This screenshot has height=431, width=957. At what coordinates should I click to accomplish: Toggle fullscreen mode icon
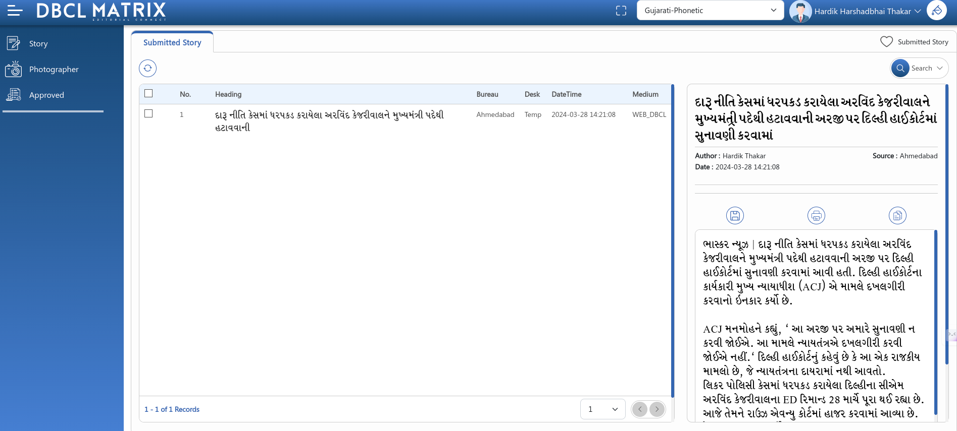click(621, 11)
